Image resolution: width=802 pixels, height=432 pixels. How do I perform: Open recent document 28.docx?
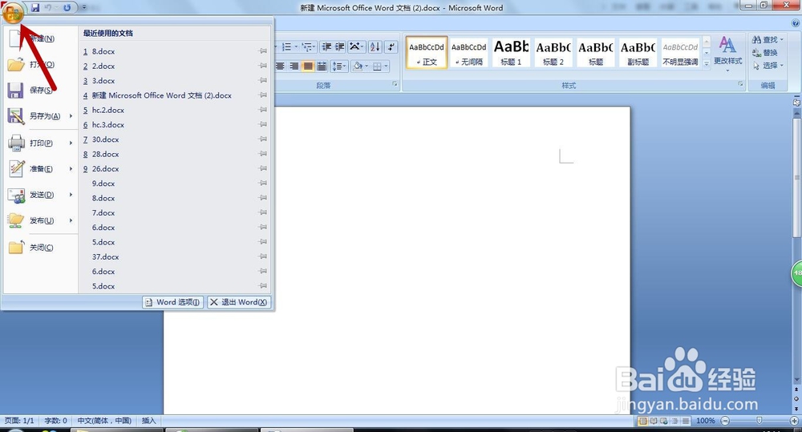tap(176, 155)
